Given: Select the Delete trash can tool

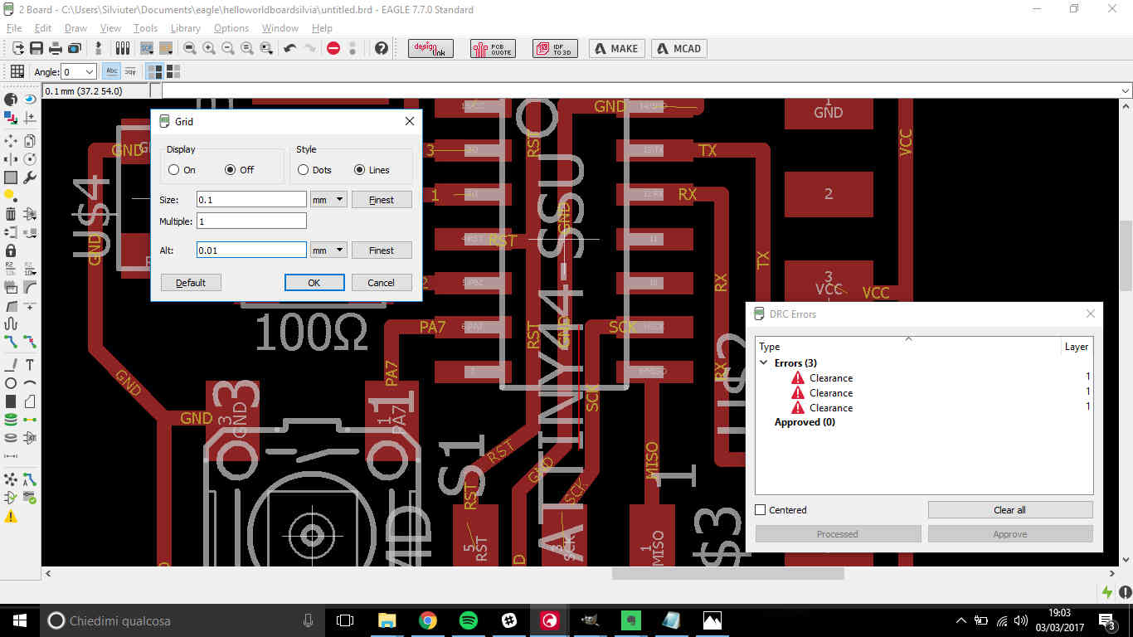Looking at the screenshot, I should pyautogui.click(x=11, y=214).
